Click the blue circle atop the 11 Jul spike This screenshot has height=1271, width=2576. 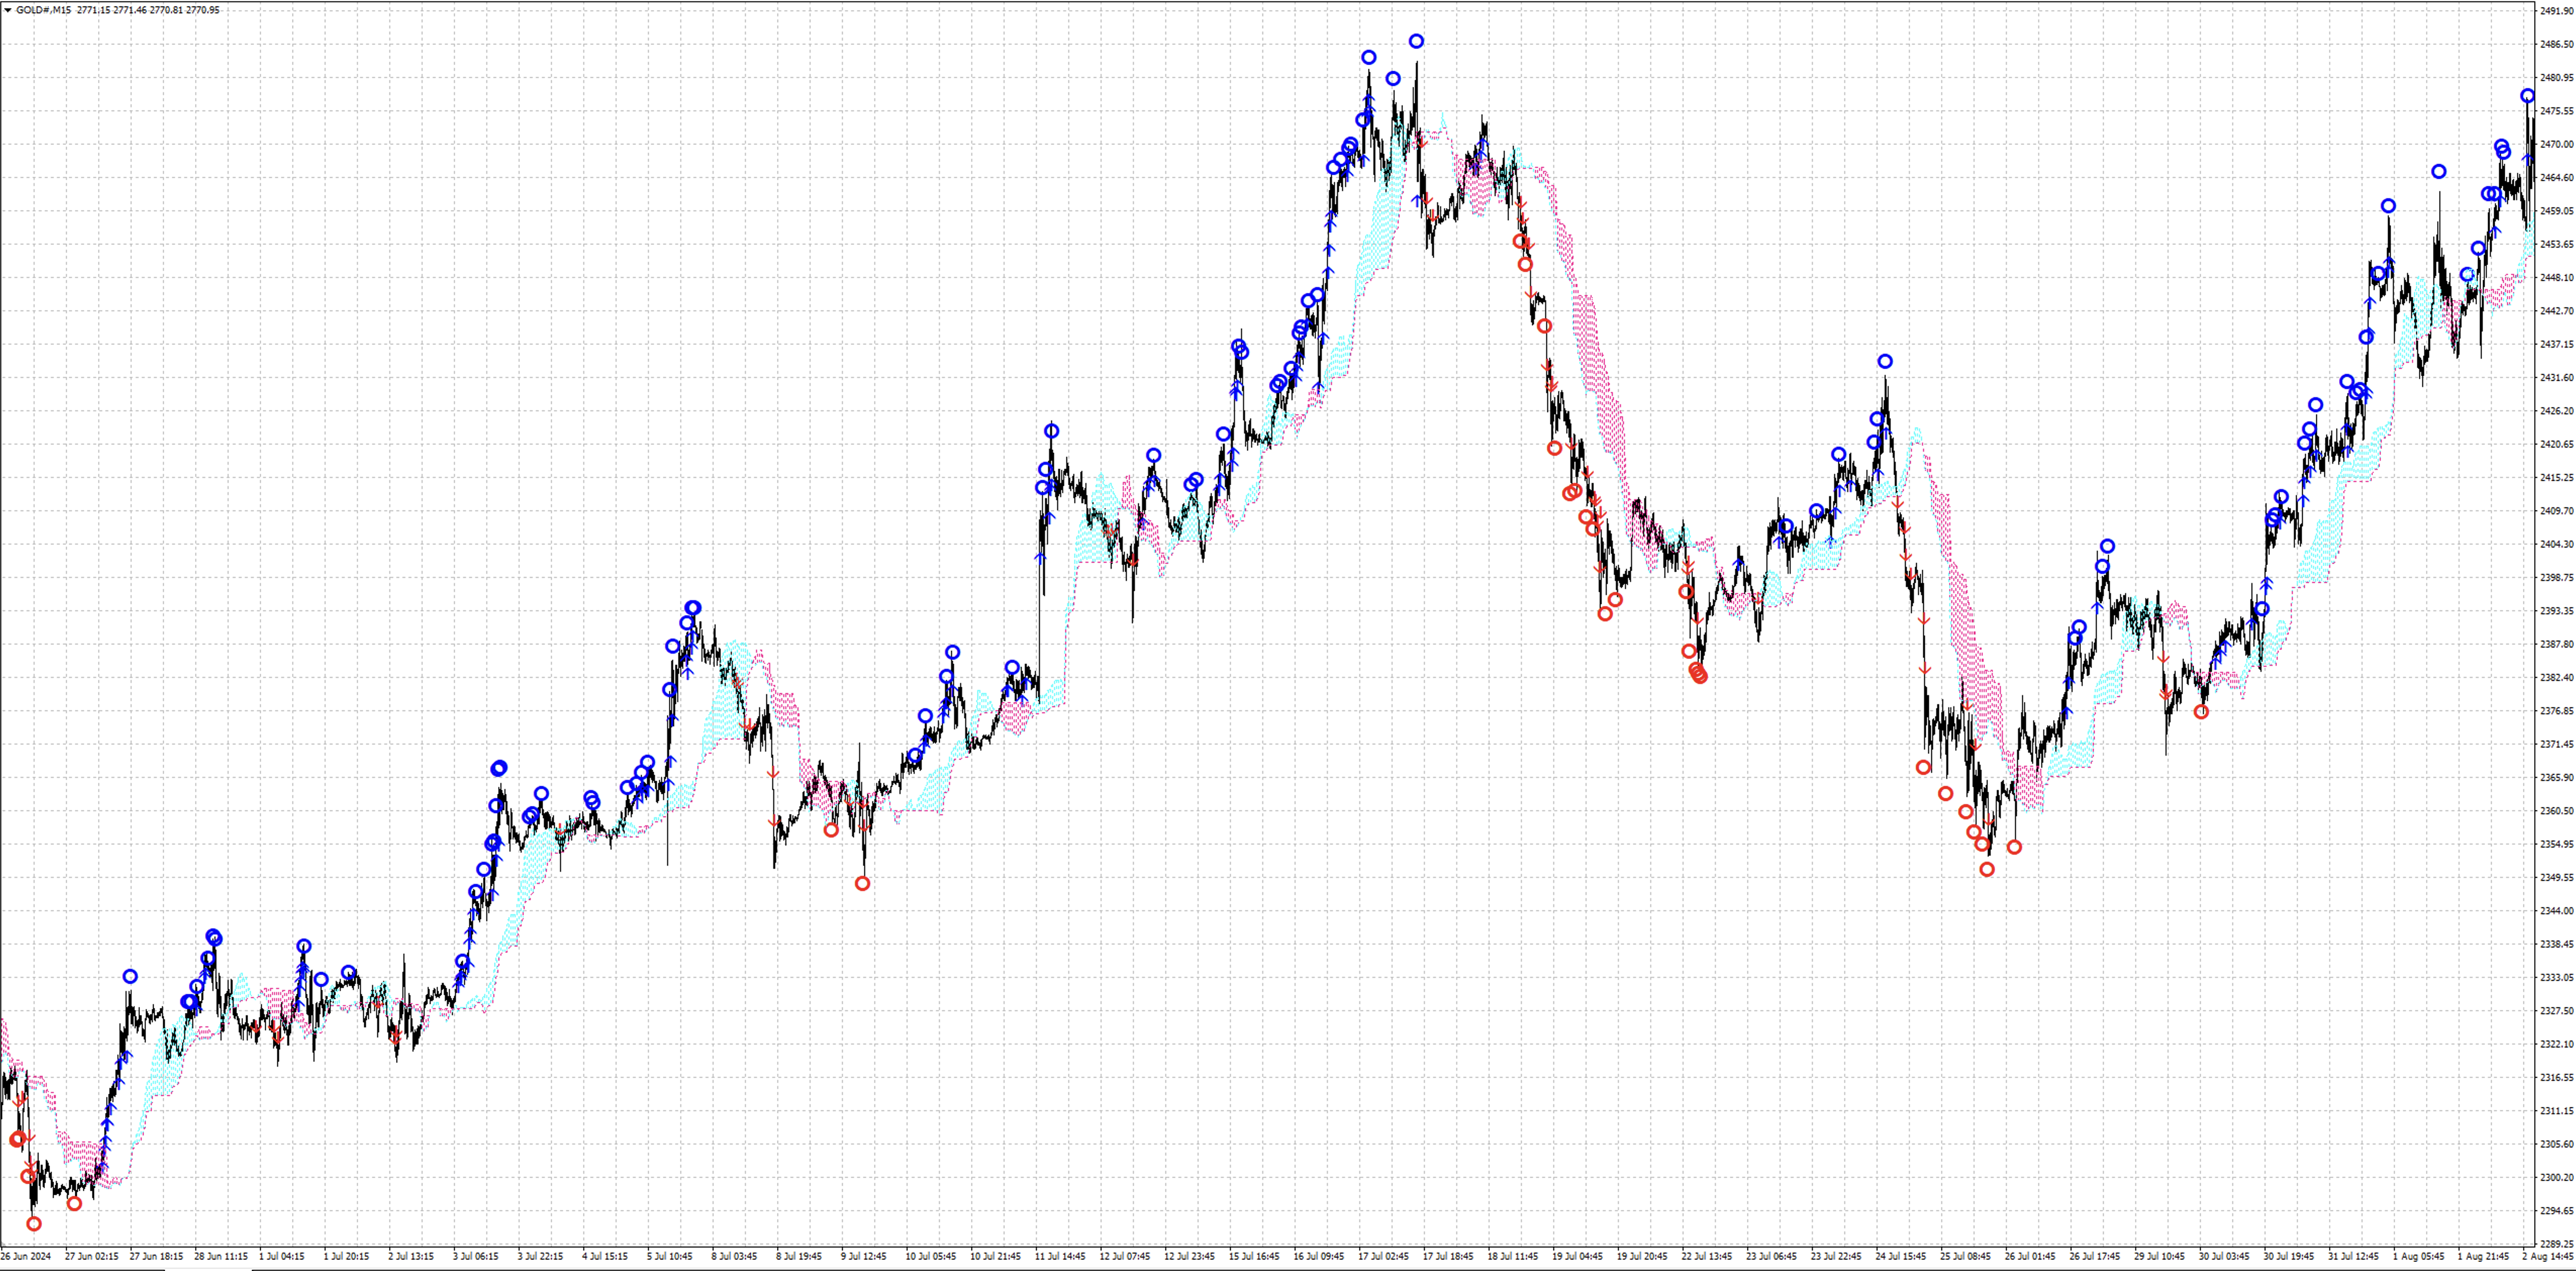[x=1051, y=431]
